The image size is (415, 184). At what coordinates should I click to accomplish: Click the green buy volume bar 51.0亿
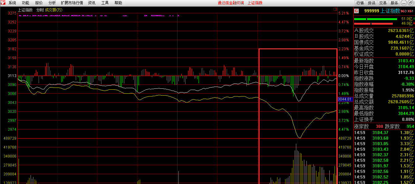(375, 19)
